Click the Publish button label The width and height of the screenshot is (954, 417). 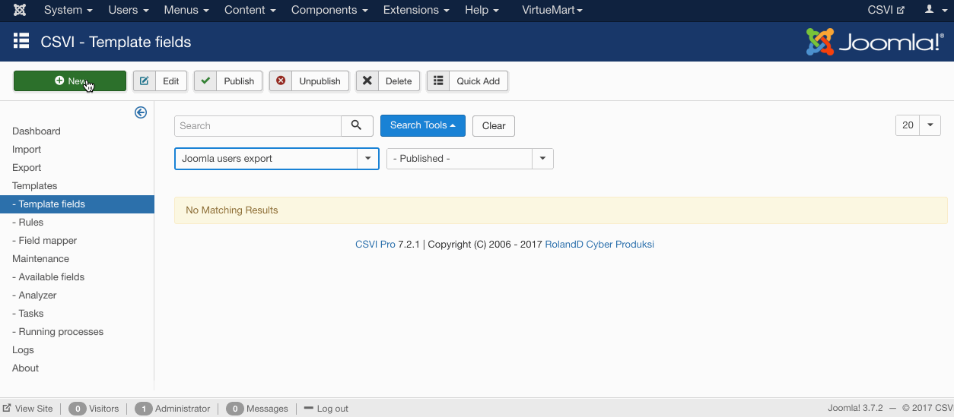(x=239, y=81)
